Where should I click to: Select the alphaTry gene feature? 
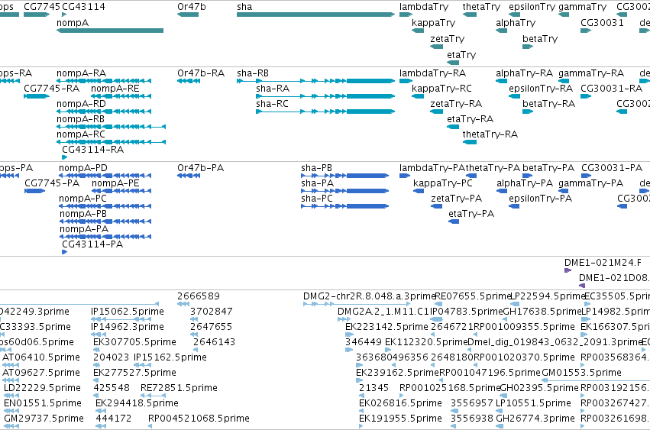[502, 31]
